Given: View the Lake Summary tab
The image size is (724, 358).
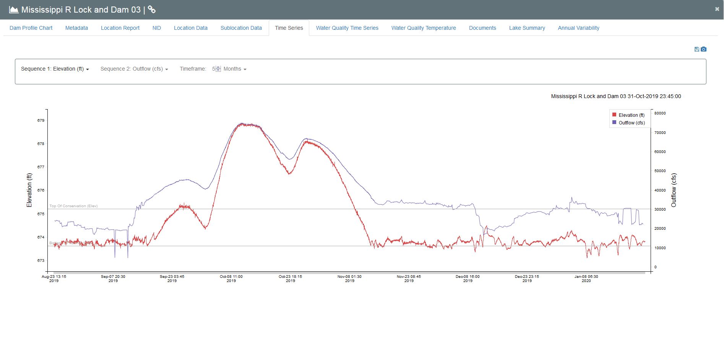Looking at the screenshot, I should tap(527, 28).
